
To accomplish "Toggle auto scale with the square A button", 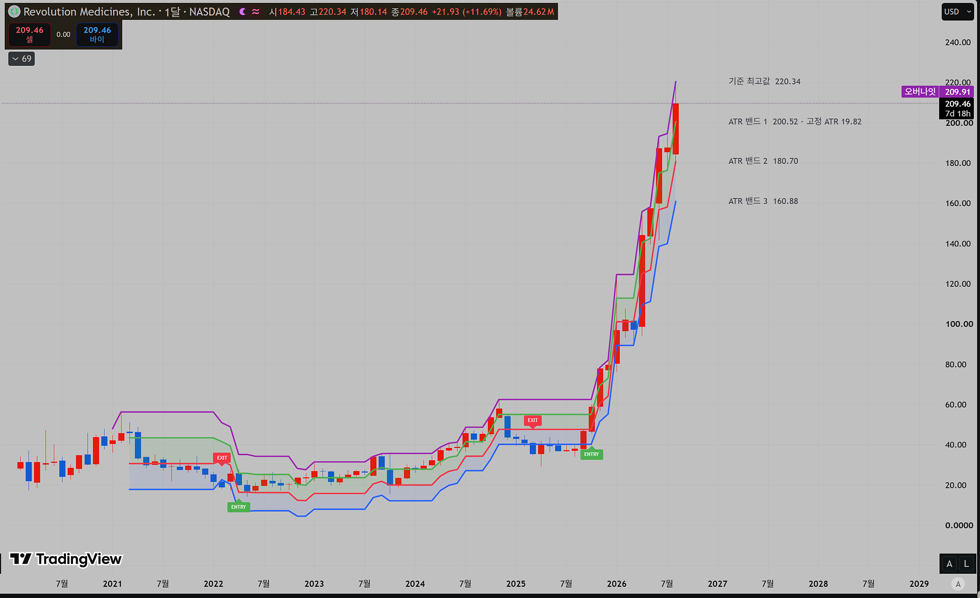I will coord(949,564).
